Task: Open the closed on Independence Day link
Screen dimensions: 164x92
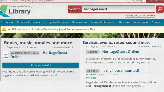Action: pos(63,29)
